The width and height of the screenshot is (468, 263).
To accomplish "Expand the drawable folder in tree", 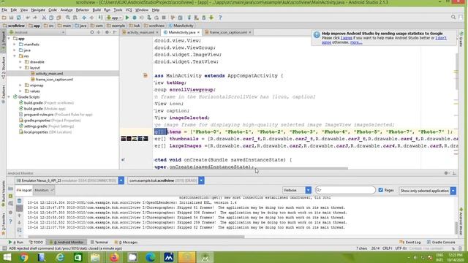I will (20, 62).
